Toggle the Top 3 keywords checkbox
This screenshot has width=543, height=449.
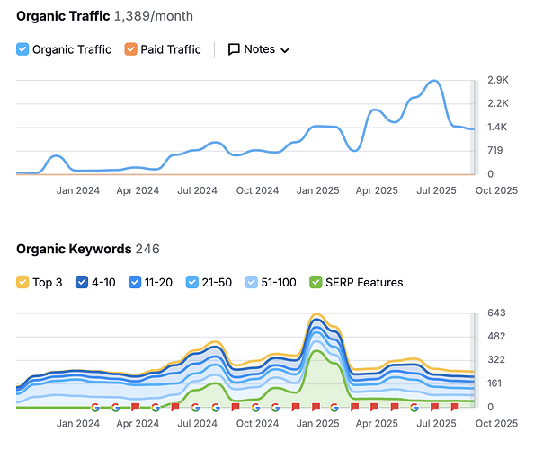point(22,282)
